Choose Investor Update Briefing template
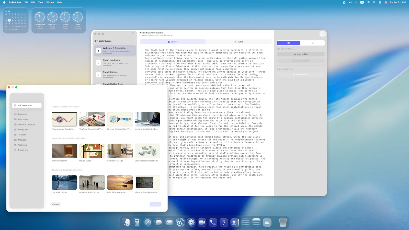Viewport: 409px width, 230px height. click(147, 119)
